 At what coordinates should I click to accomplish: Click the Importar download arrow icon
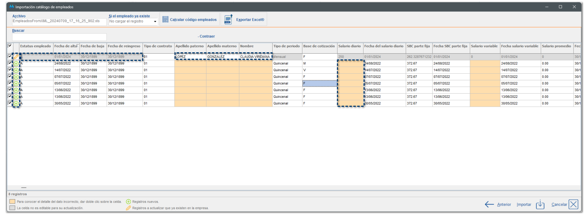(x=540, y=204)
